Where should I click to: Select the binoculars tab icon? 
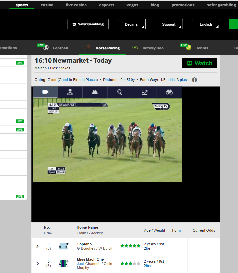pyautogui.click(x=169, y=92)
